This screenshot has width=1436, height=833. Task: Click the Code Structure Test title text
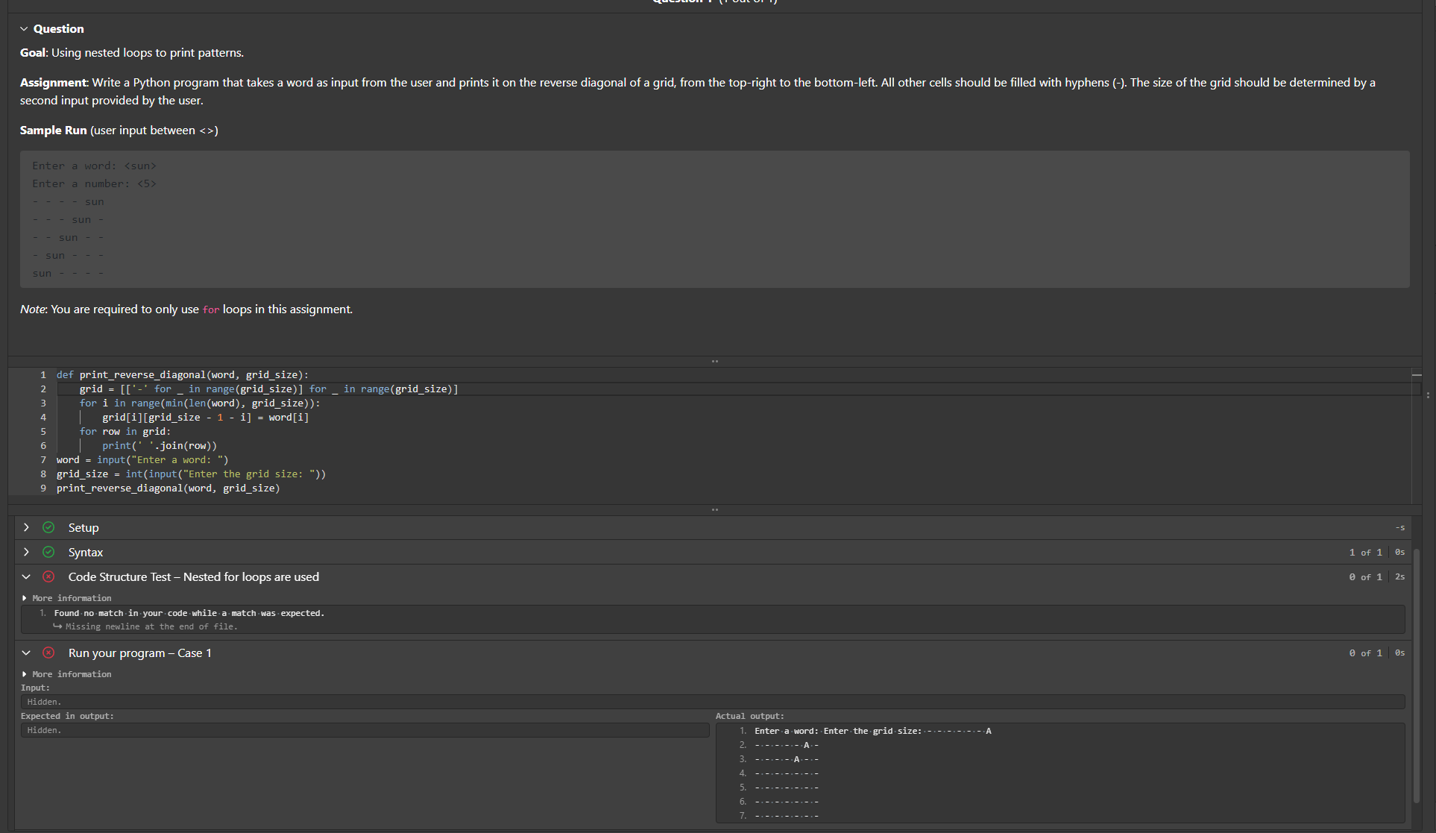tap(193, 576)
